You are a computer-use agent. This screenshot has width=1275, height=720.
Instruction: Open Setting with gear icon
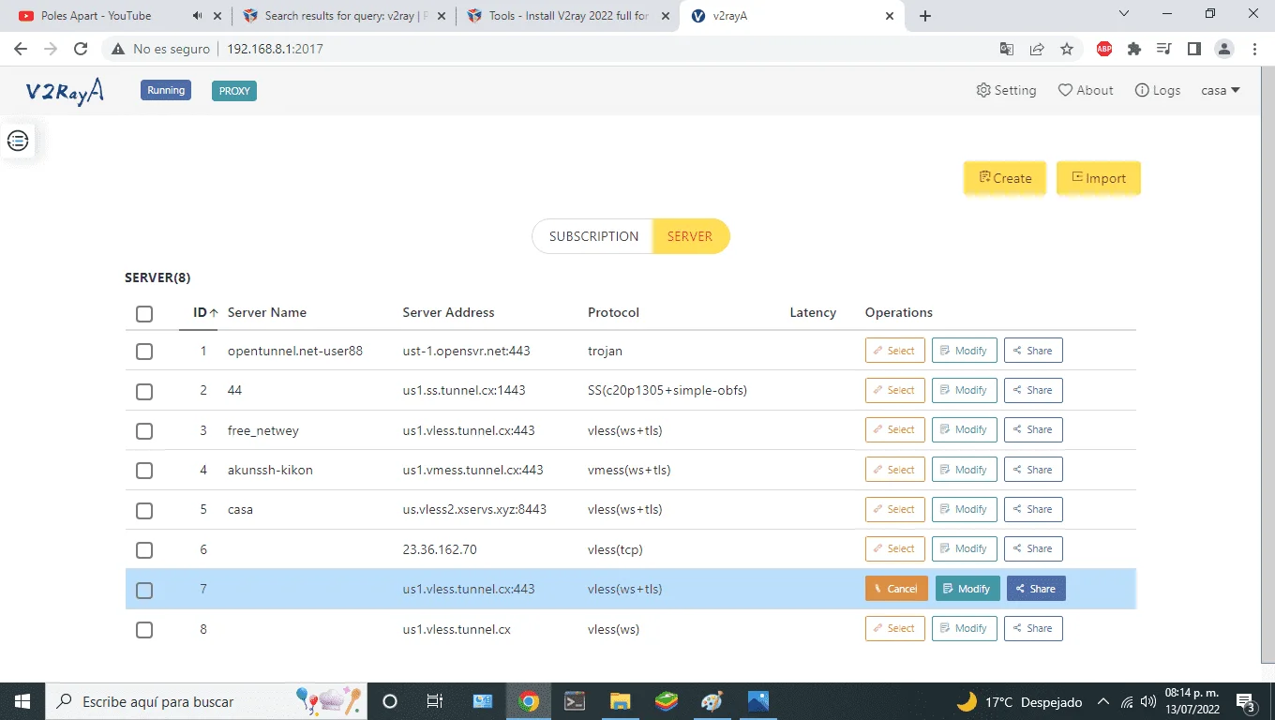(x=1006, y=90)
